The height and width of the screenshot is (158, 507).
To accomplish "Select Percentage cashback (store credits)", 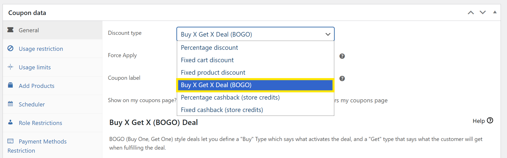I will click(x=230, y=98).
